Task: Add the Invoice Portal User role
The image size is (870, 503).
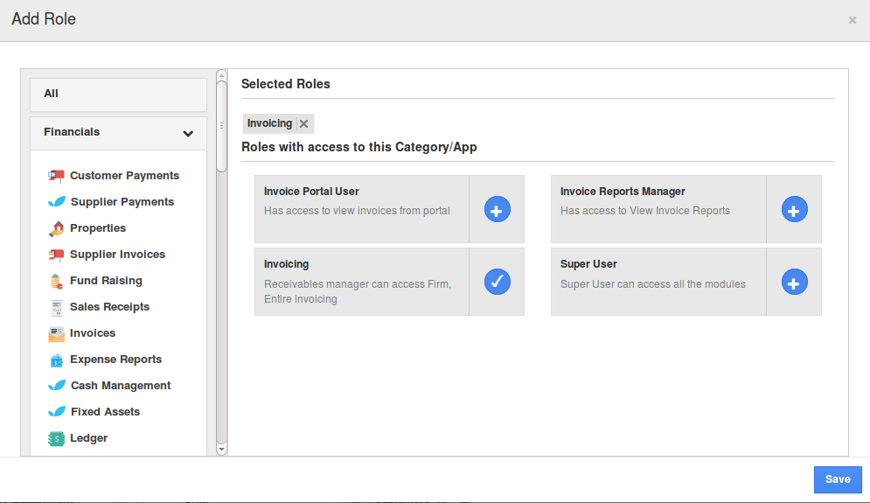Action: click(497, 210)
